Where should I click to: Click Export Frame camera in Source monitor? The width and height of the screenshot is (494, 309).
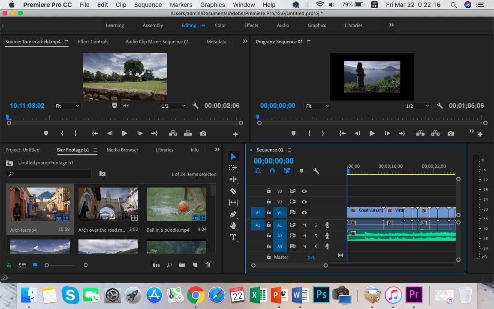[203, 133]
